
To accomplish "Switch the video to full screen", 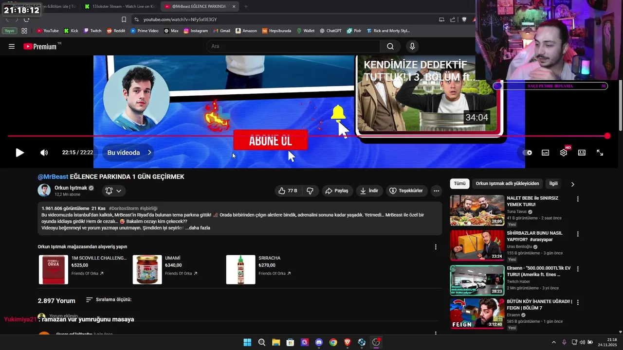I will click(x=600, y=153).
